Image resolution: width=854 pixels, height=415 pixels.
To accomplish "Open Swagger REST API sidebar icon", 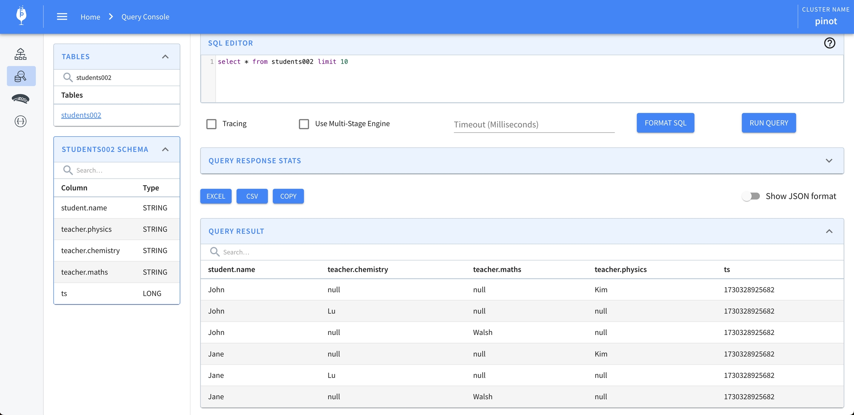I will point(21,121).
